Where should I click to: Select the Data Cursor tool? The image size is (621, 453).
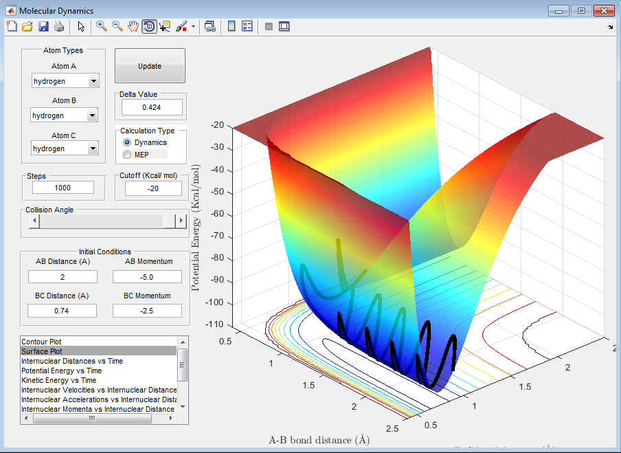click(165, 27)
